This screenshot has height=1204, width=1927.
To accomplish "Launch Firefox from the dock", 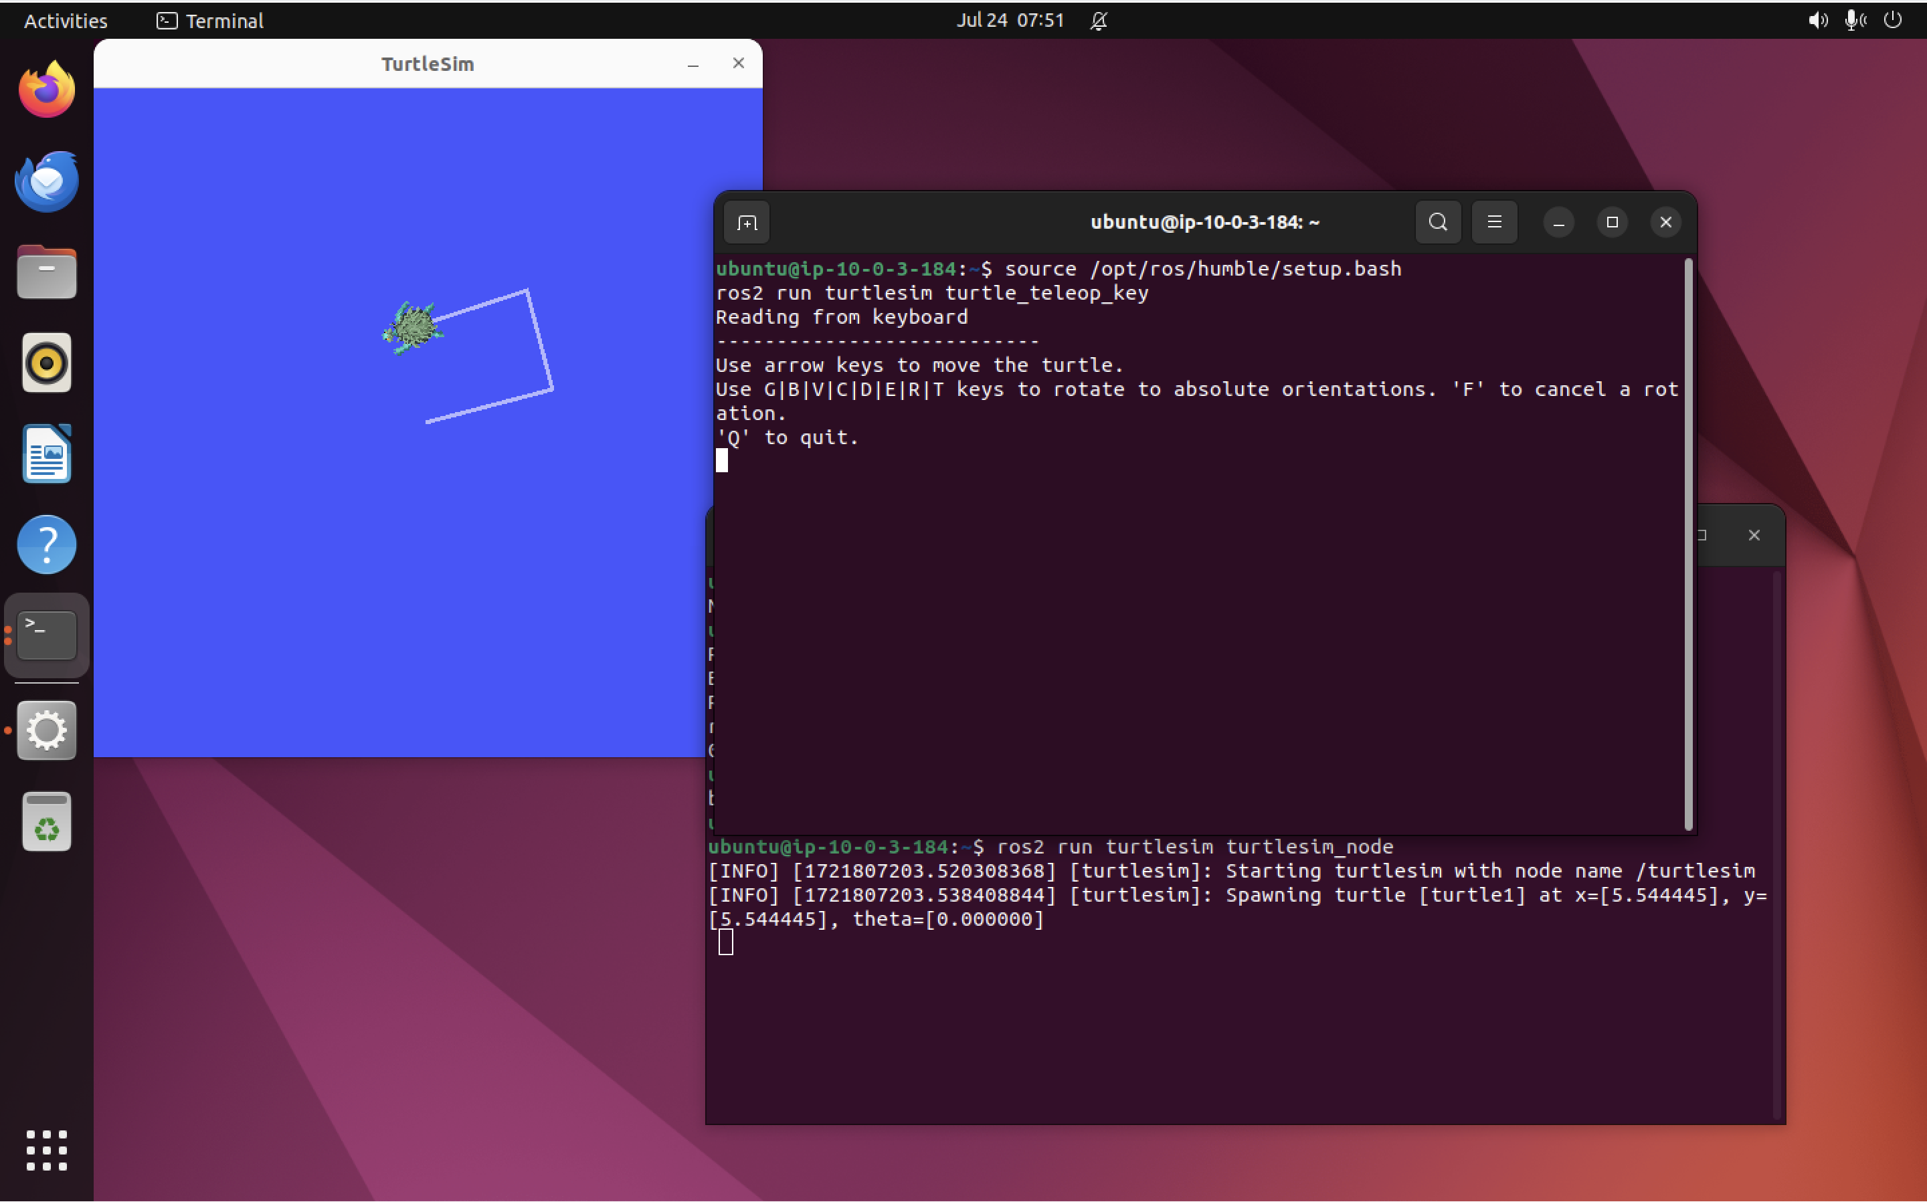I will click(46, 89).
